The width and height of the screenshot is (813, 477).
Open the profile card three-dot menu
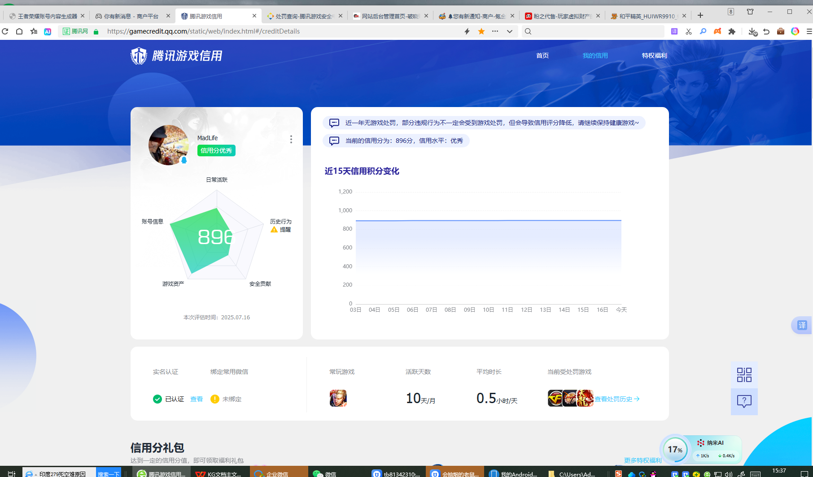(291, 139)
